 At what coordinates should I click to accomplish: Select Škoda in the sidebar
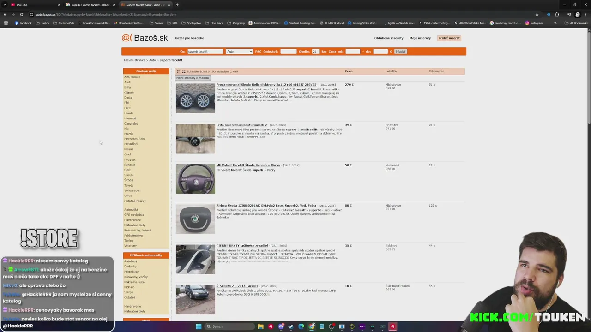128,180
